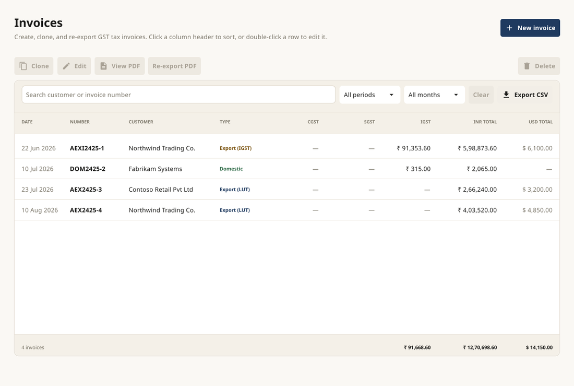Open the All periods dropdown

pyautogui.click(x=370, y=95)
